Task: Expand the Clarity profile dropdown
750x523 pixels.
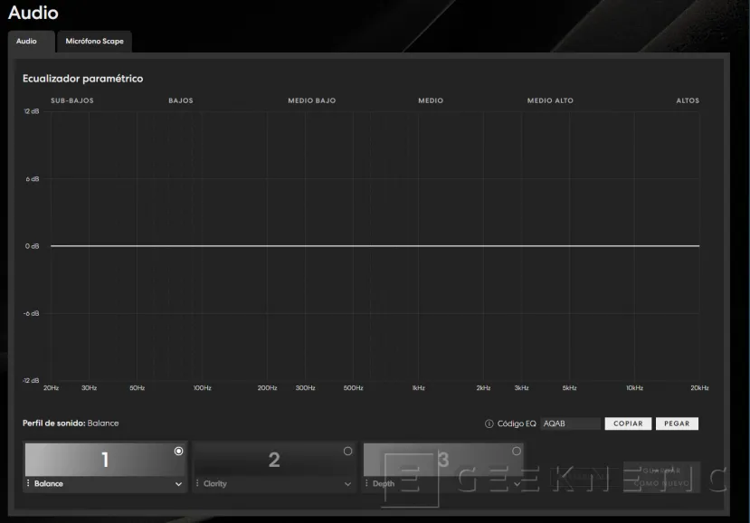Action: tap(347, 484)
